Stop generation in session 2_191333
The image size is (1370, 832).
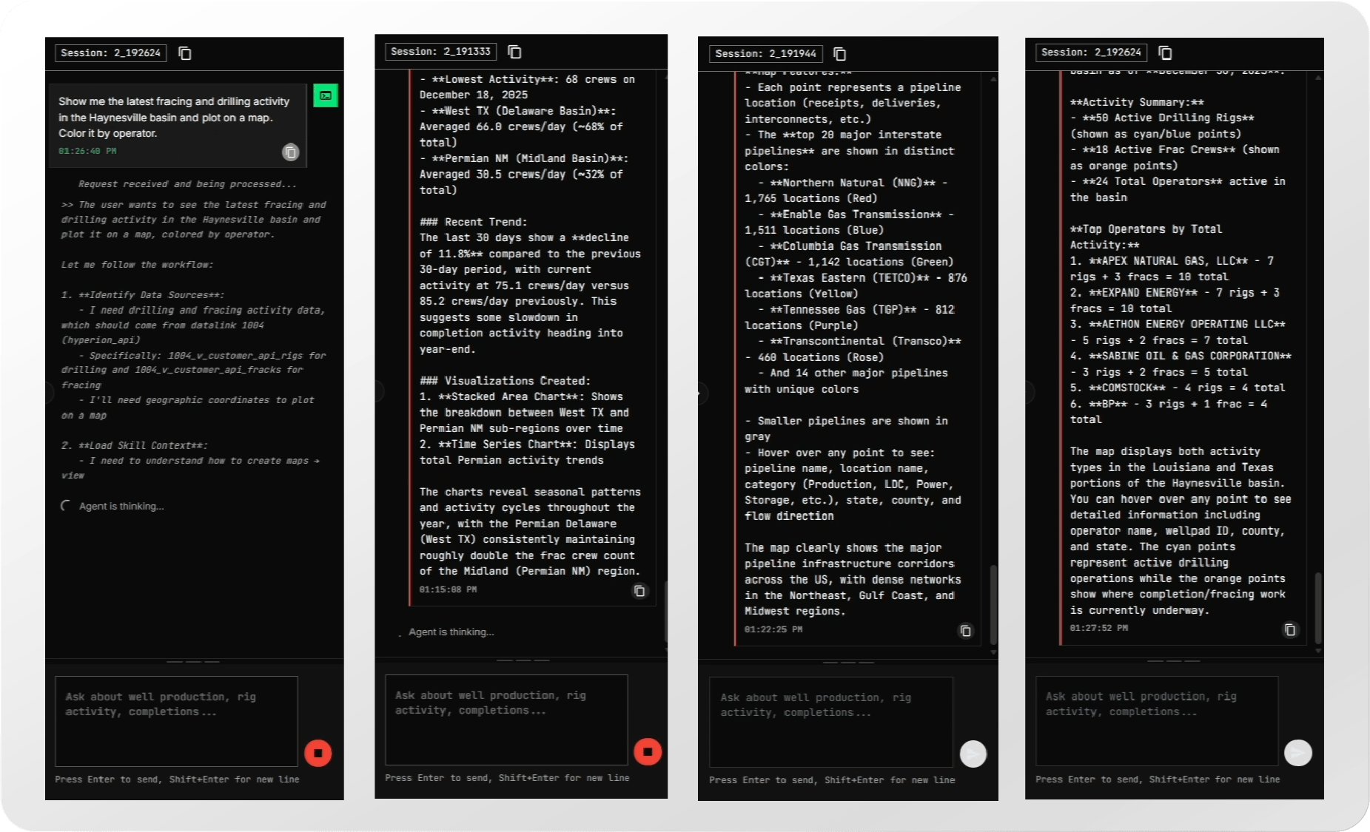tap(648, 752)
